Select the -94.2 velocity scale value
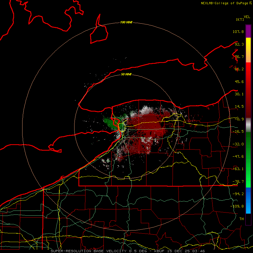The image size is (253, 253). point(238,194)
